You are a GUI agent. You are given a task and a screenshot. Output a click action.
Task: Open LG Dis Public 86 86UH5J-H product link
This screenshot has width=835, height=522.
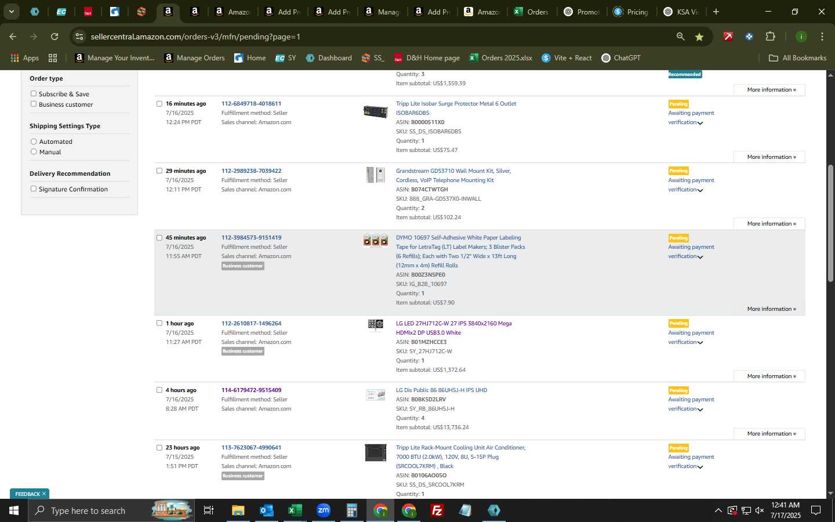[441, 390]
